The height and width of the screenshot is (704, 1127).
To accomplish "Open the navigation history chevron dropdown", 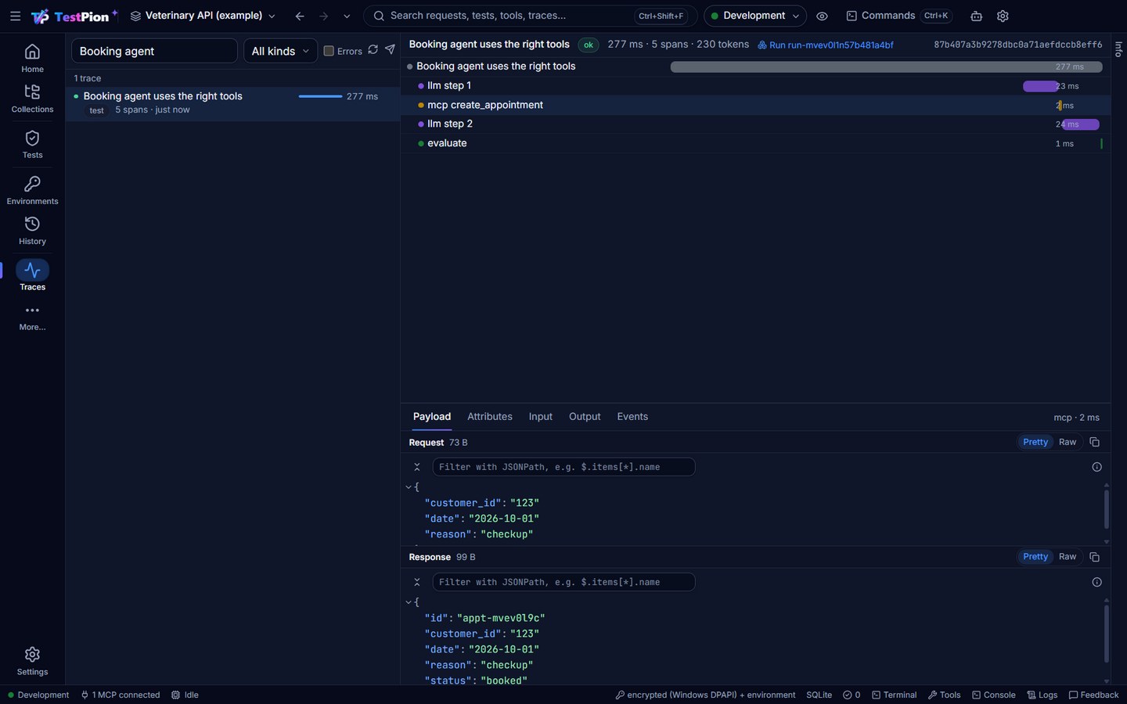I will (347, 16).
